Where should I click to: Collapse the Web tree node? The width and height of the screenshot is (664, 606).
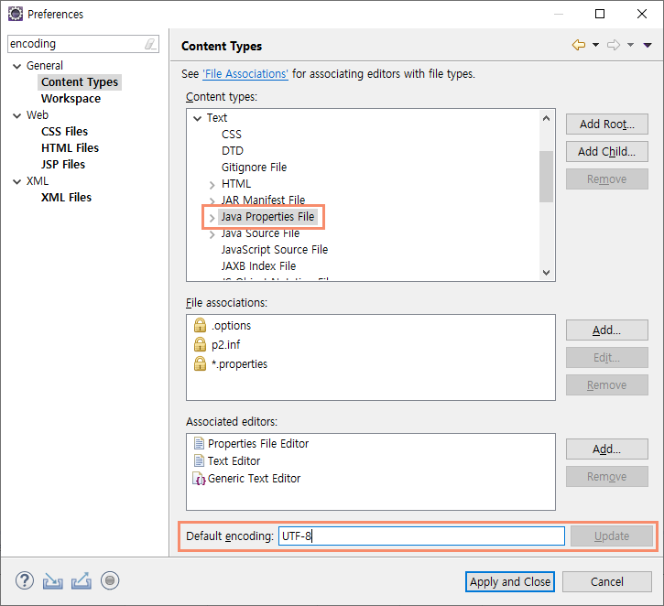click(16, 115)
